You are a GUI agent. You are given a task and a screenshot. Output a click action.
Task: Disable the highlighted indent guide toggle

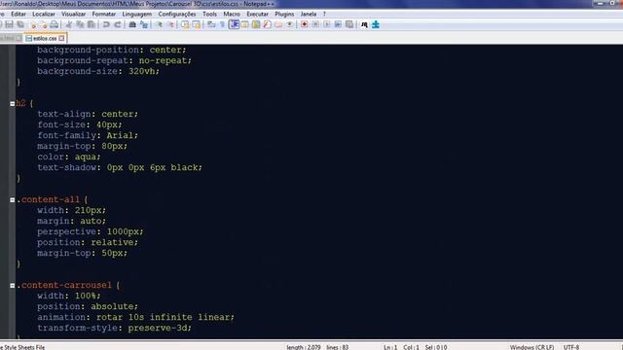pyautogui.click(x=234, y=24)
